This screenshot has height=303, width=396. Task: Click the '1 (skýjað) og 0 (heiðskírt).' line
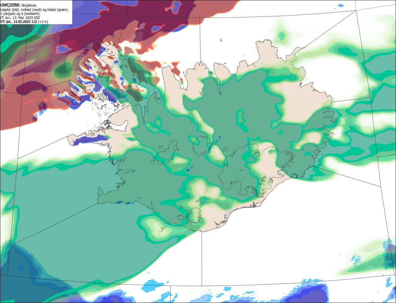click(20, 14)
